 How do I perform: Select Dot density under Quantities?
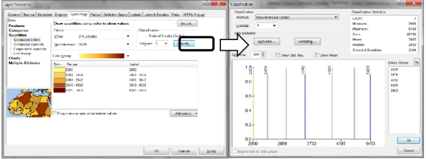[x=22, y=53]
